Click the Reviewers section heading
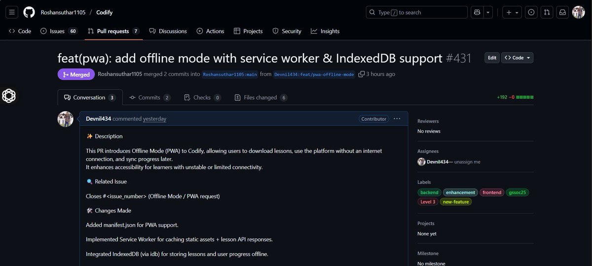 point(428,121)
